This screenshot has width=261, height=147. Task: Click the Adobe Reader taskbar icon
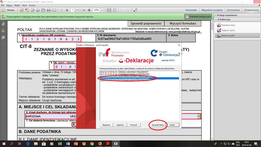point(108,144)
